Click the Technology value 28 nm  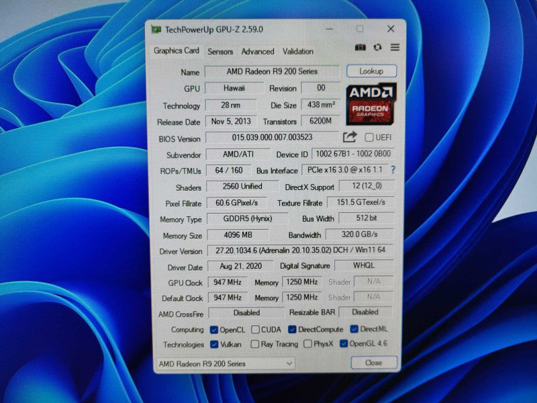tap(230, 105)
